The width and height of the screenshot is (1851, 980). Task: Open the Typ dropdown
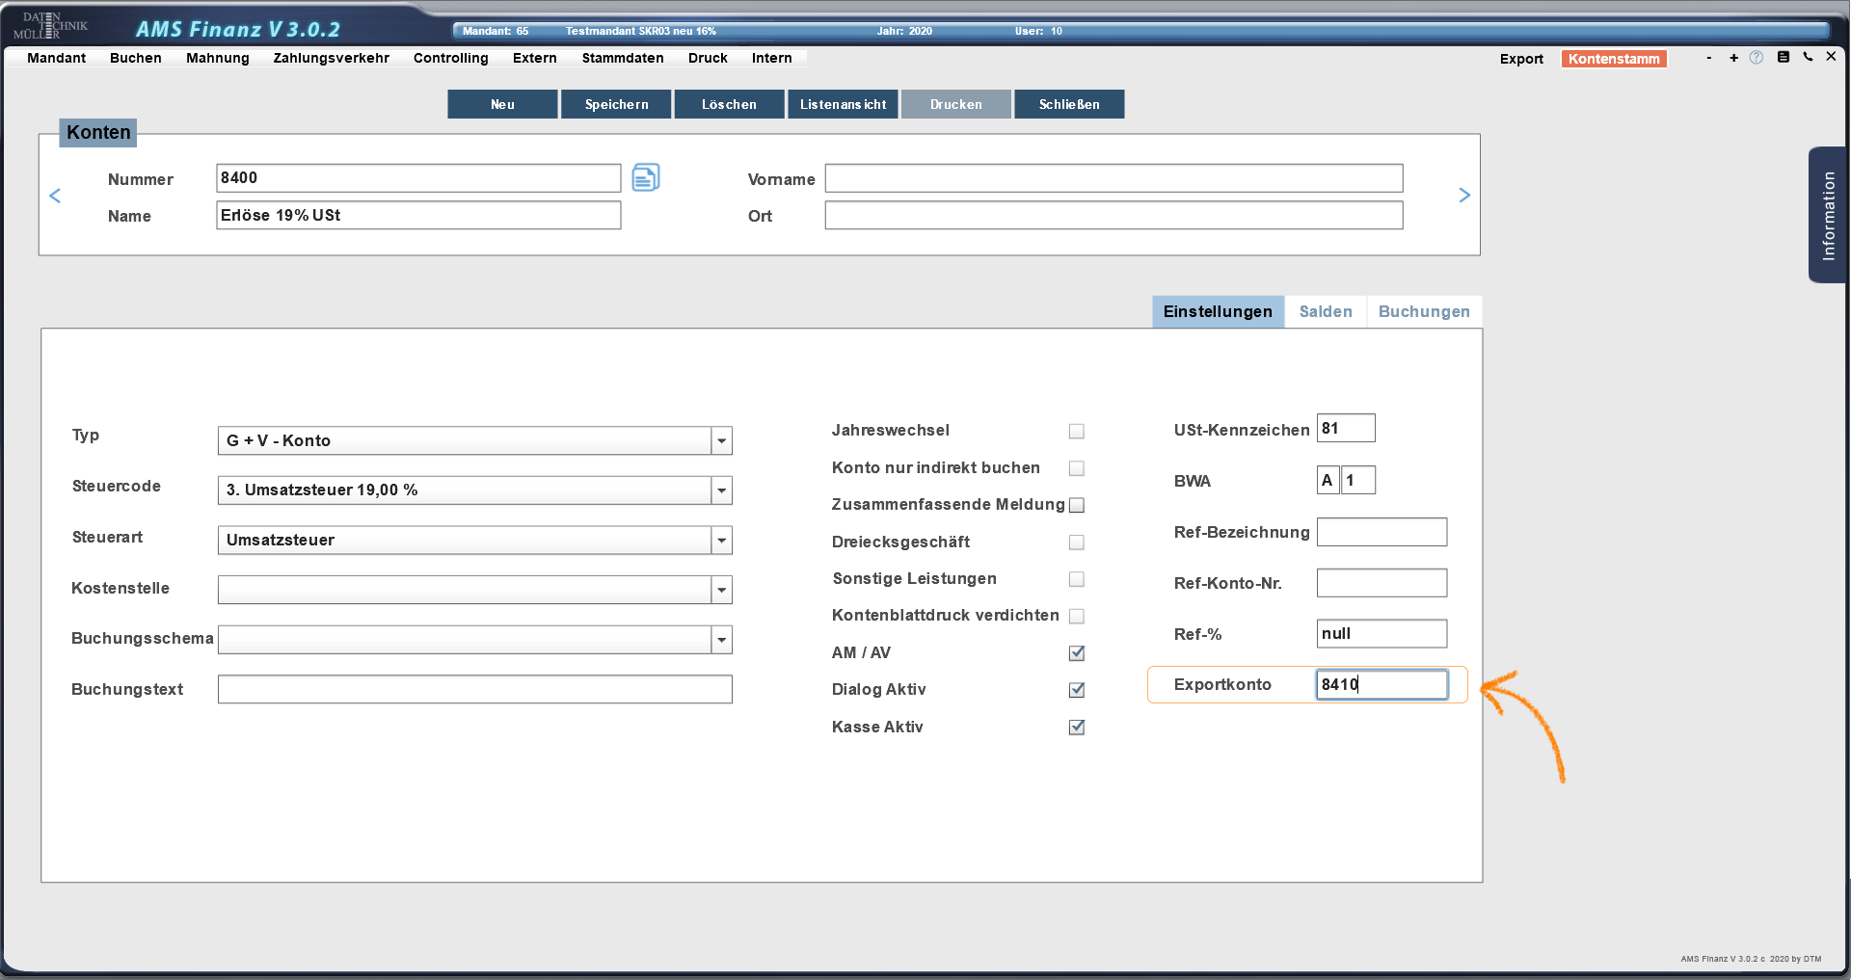coord(721,440)
